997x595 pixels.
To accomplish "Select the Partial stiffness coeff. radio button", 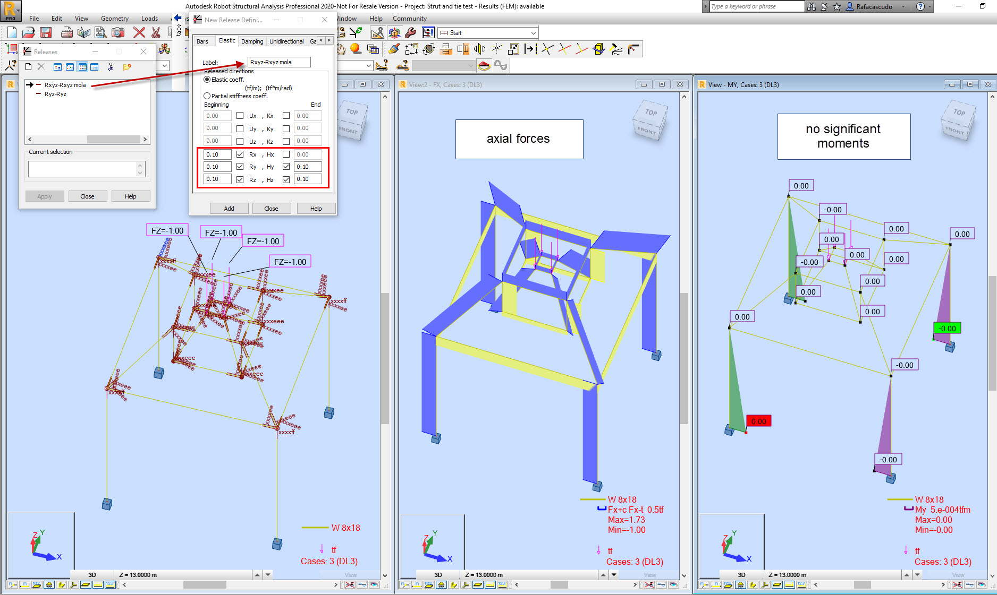I will [207, 96].
